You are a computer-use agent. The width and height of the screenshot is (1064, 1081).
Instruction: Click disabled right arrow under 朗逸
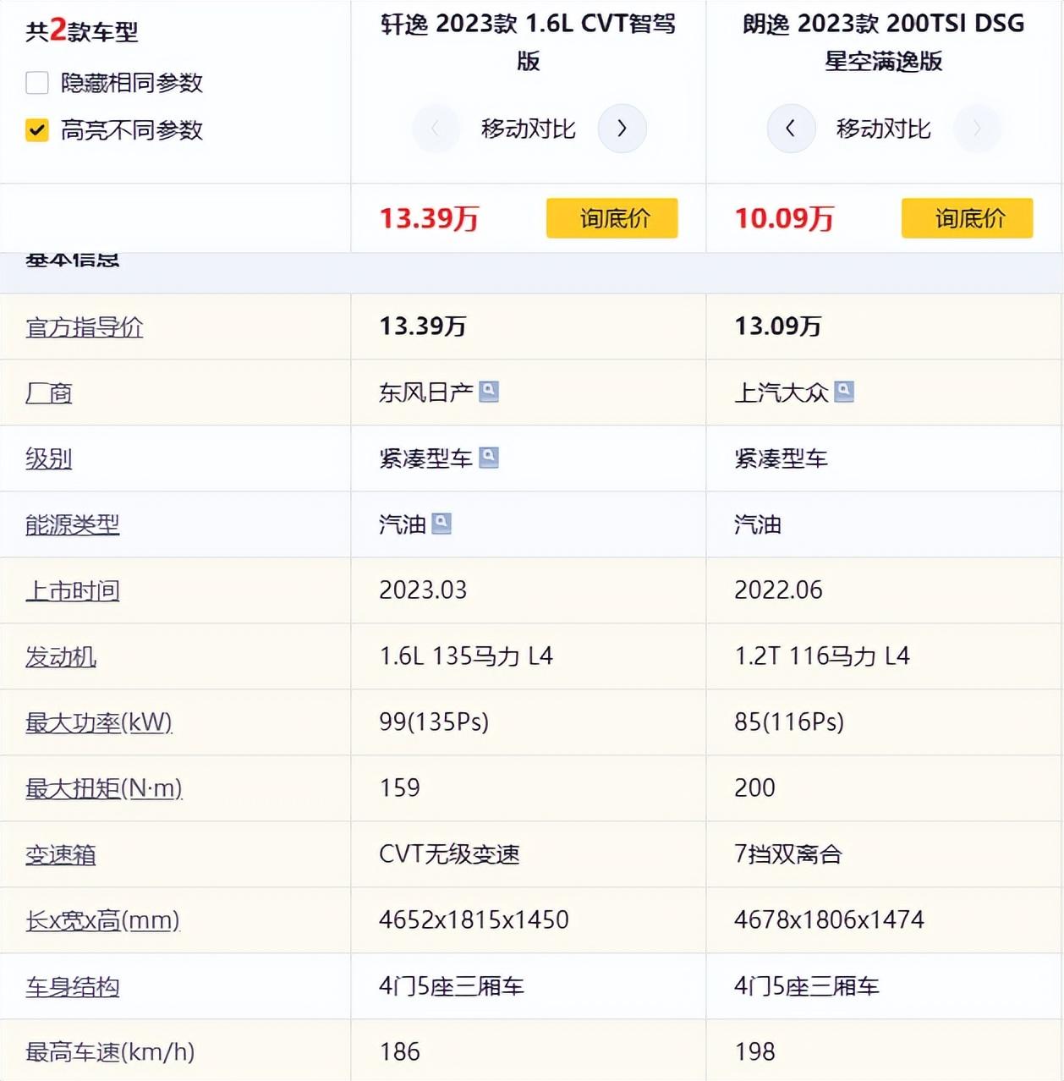pyautogui.click(x=977, y=129)
